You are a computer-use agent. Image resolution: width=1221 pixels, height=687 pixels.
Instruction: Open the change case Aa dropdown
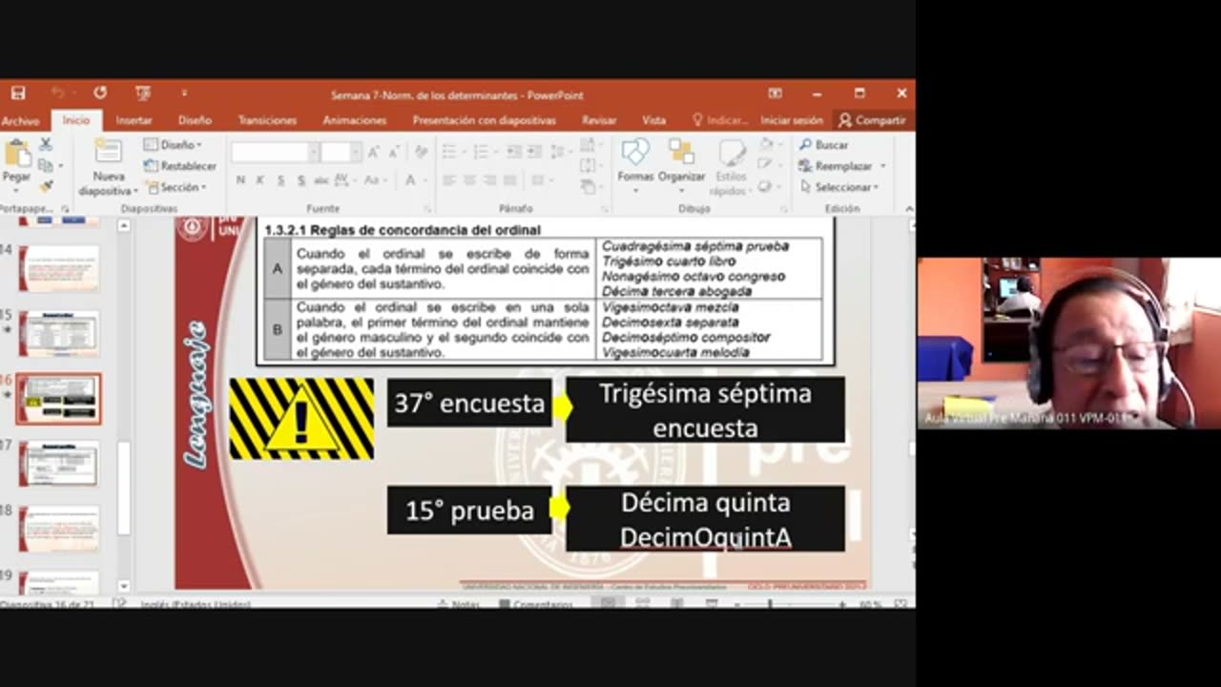click(x=376, y=180)
